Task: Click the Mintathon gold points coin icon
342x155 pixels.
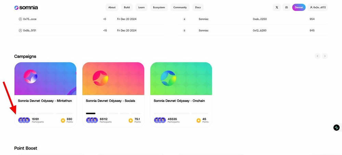Action: pos(63,120)
